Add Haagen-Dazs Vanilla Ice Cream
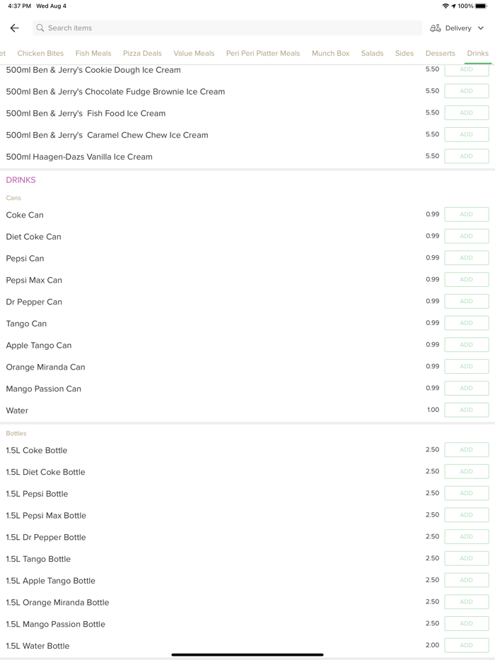The image size is (495, 660). coord(466,156)
